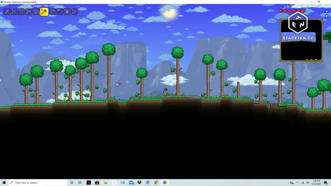Open the volume control in system tray
Viewport: 331px width, 186px height.
point(308,183)
